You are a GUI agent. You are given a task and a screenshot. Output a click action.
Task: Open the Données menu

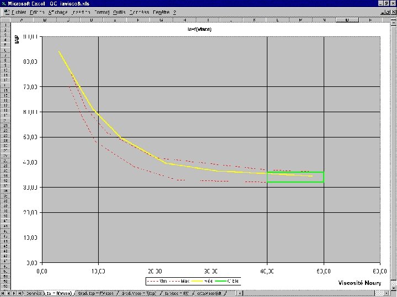click(139, 12)
